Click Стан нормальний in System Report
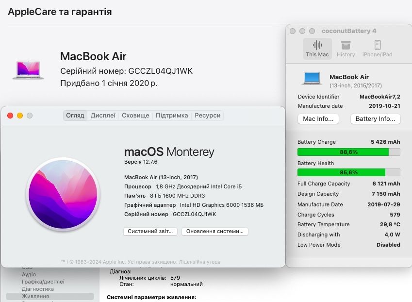The height and width of the screenshot is (302, 412). coord(186,284)
